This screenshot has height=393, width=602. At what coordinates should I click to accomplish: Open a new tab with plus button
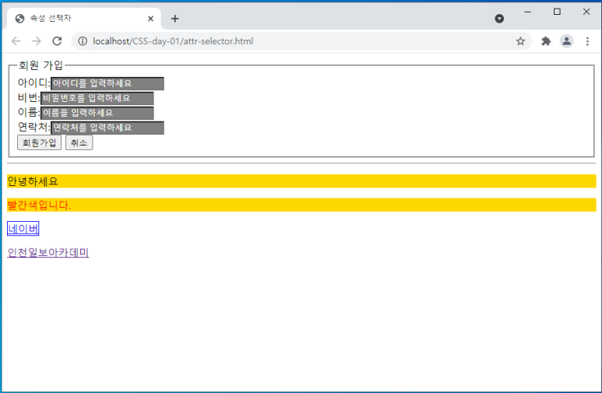click(x=175, y=19)
